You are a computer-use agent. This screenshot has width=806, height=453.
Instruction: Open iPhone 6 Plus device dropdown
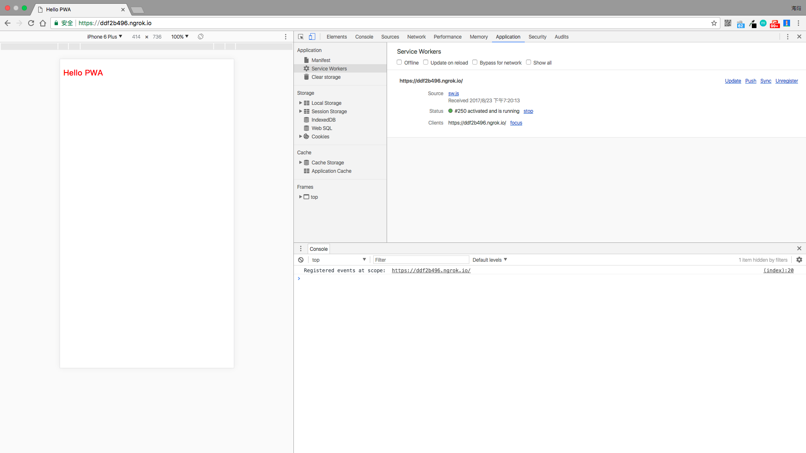pyautogui.click(x=105, y=36)
